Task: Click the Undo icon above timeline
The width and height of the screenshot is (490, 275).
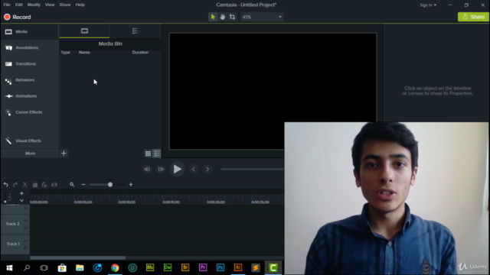Action: 5,185
